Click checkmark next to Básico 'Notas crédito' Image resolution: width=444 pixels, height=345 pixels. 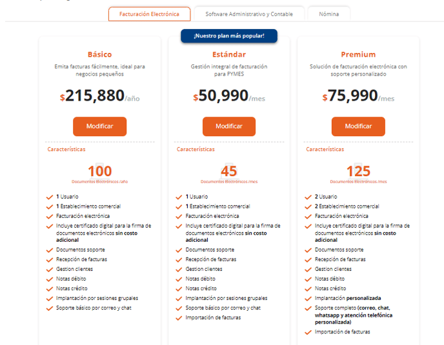[x=50, y=289]
